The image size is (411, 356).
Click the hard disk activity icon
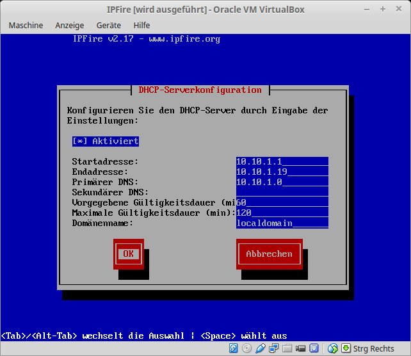click(x=233, y=348)
